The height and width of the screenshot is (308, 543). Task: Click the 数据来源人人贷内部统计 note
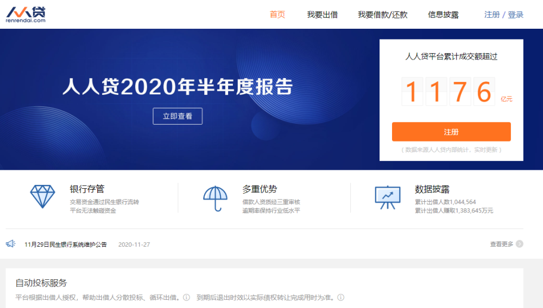451,150
